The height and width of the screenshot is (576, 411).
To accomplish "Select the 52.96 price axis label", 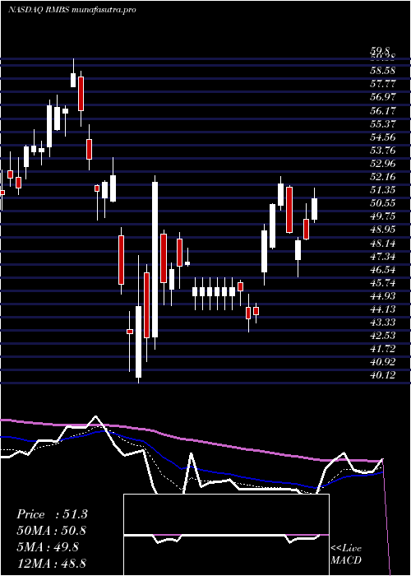I will 381,164.
